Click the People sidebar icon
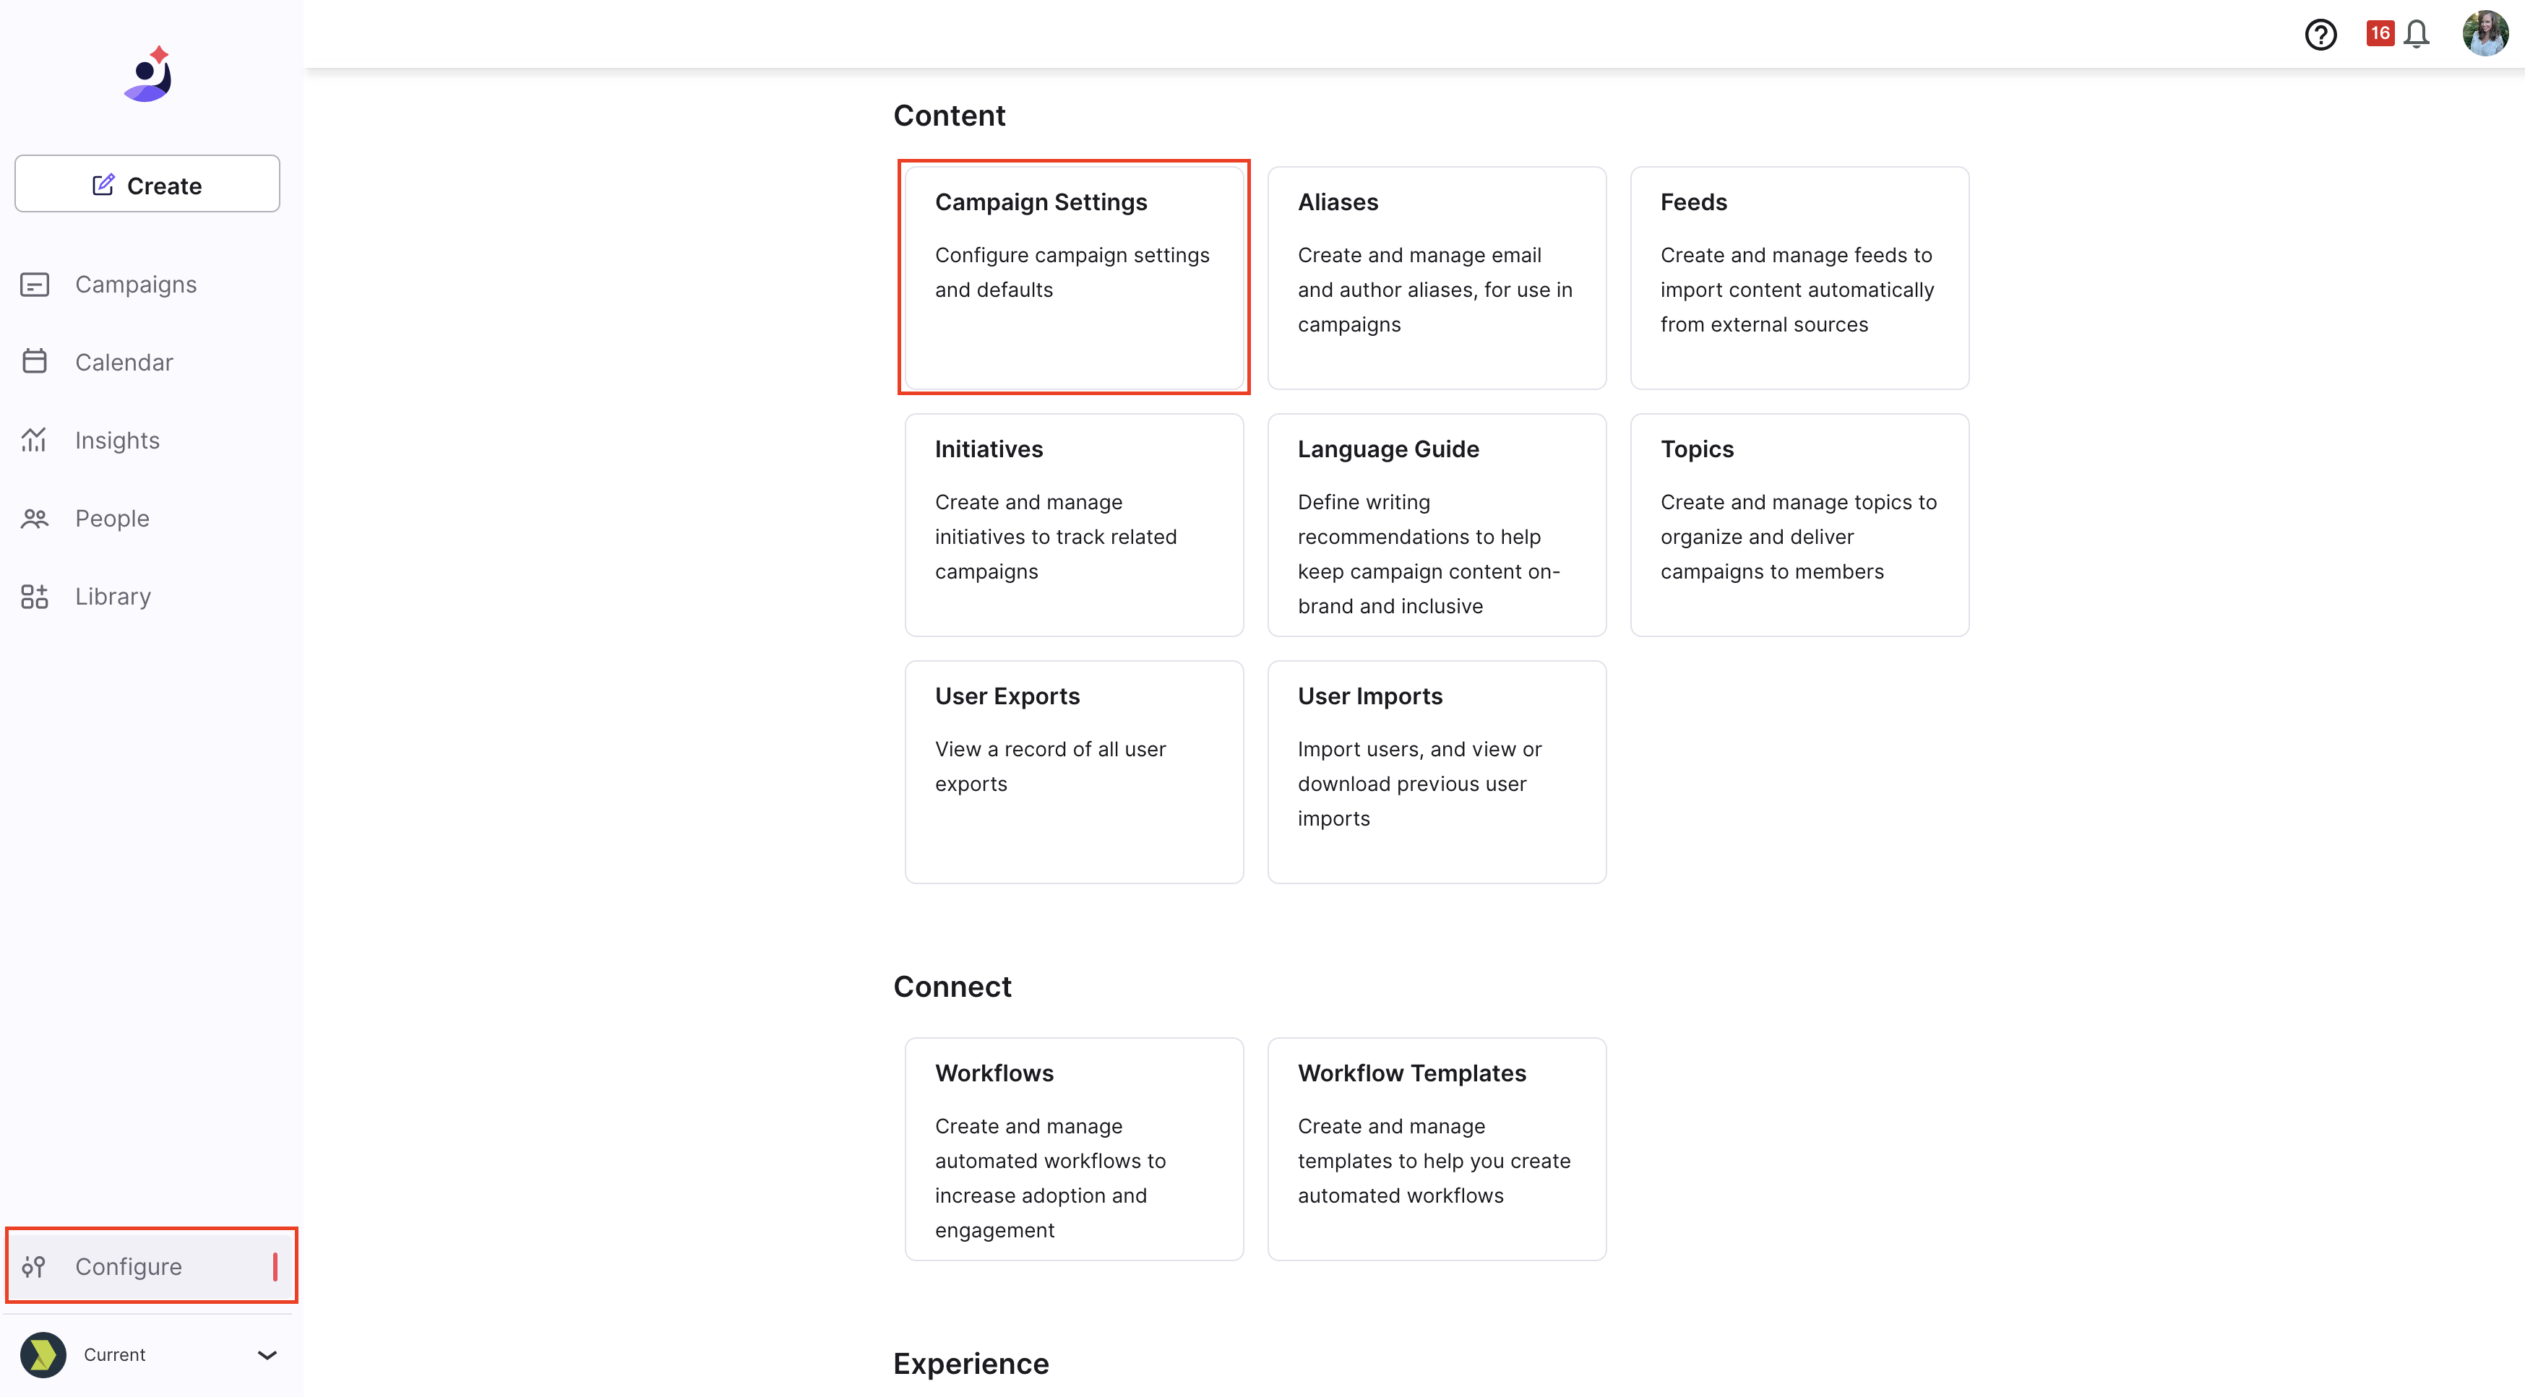The width and height of the screenshot is (2525, 1397). 34,518
